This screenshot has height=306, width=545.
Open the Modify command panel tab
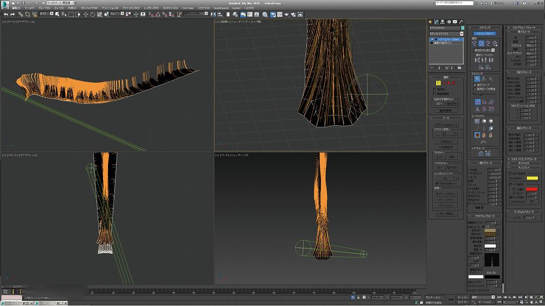coord(437,21)
